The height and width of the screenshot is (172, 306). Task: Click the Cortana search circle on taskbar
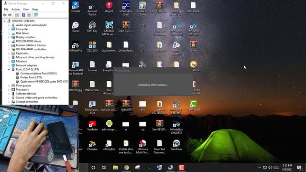click(93, 168)
